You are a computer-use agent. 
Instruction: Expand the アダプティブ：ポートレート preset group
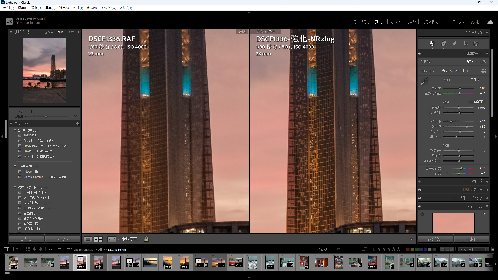click(15, 187)
